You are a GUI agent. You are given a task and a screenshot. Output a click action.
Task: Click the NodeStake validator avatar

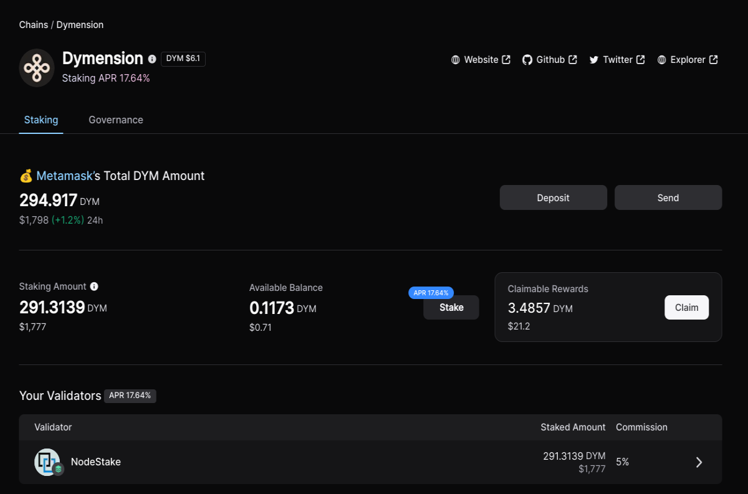click(x=47, y=462)
